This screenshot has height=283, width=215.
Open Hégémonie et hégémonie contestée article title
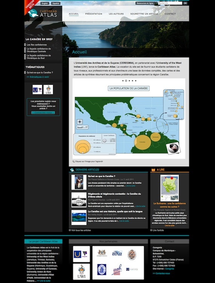[114, 195]
